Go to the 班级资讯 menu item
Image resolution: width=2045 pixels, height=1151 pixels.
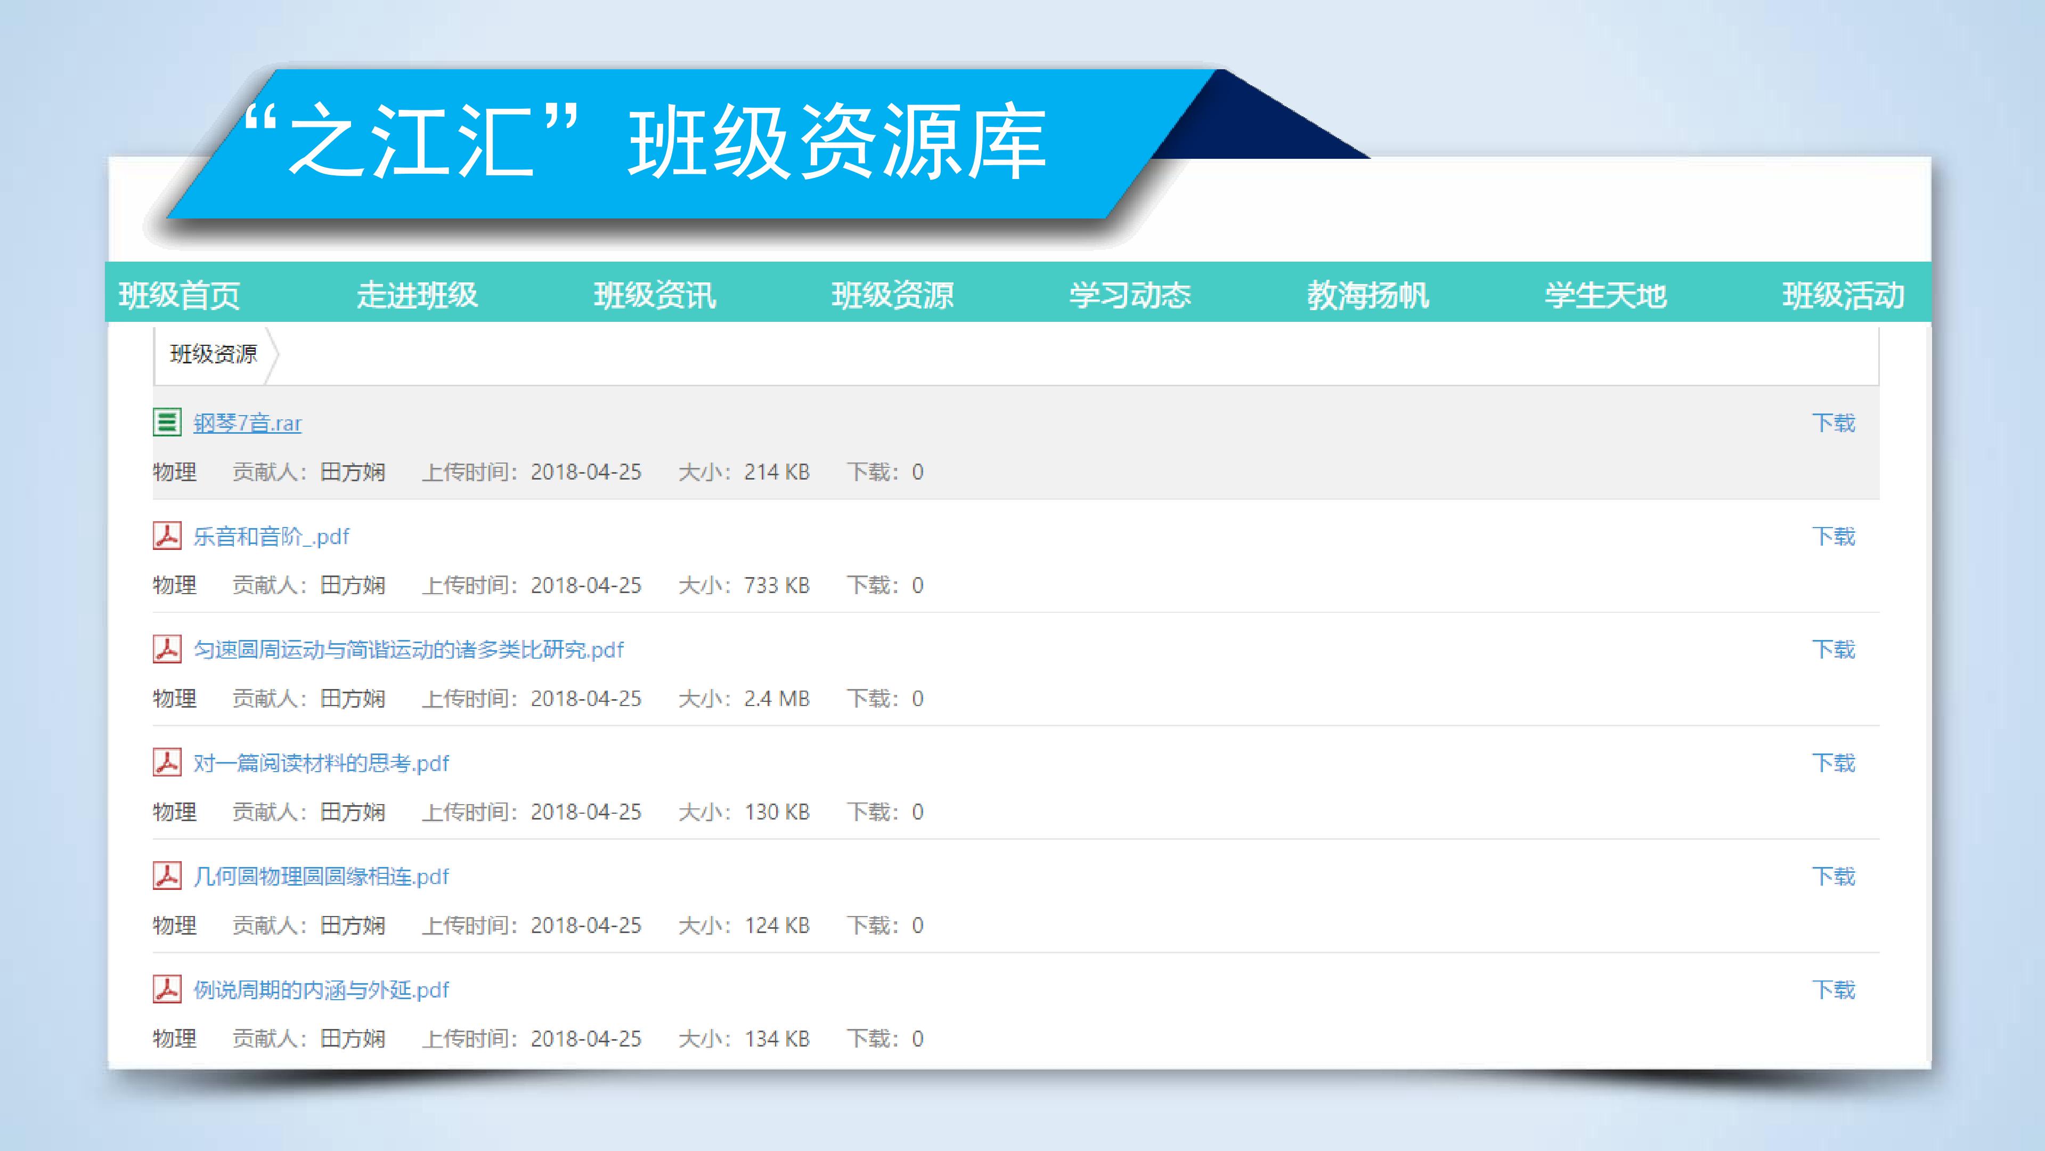(x=655, y=295)
